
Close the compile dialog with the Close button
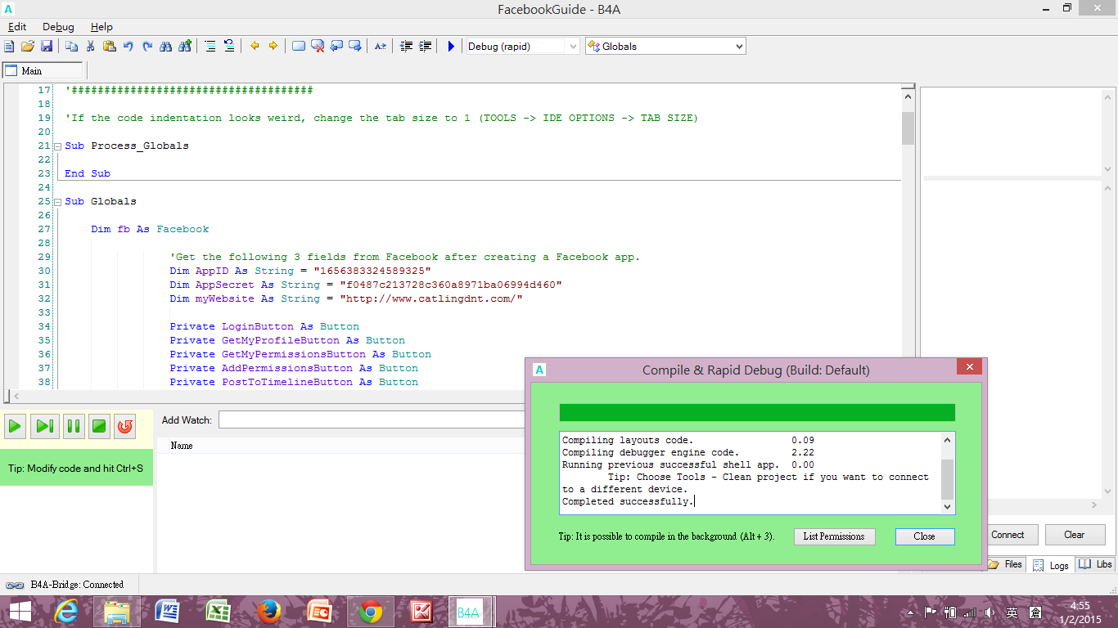pos(924,536)
